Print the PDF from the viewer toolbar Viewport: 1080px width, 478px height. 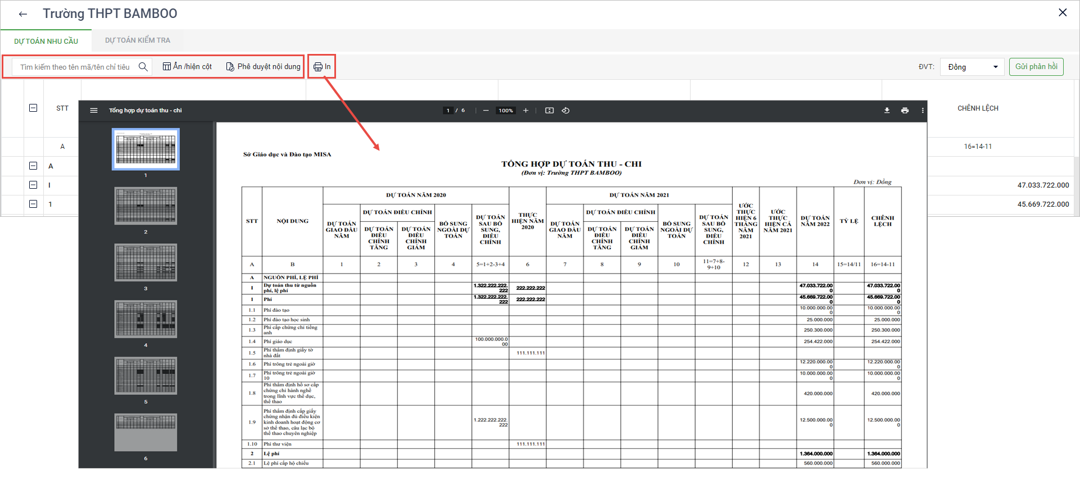pyautogui.click(x=905, y=111)
